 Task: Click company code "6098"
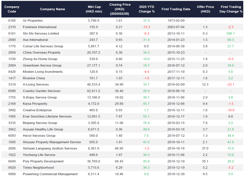click(x=12, y=91)
